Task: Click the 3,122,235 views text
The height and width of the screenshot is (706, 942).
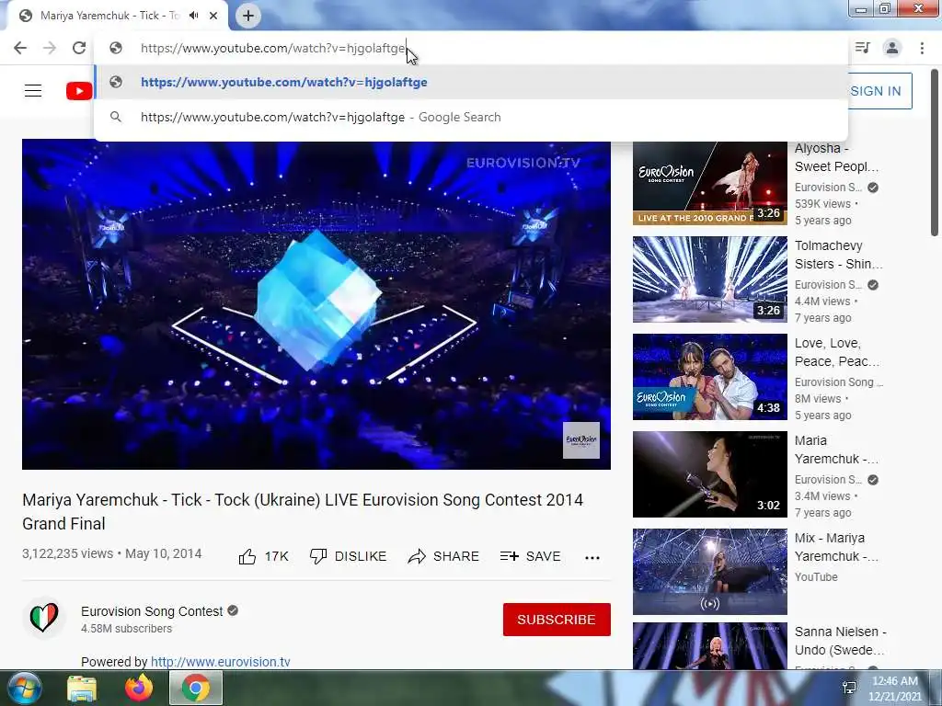Action: [x=67, y=553]
